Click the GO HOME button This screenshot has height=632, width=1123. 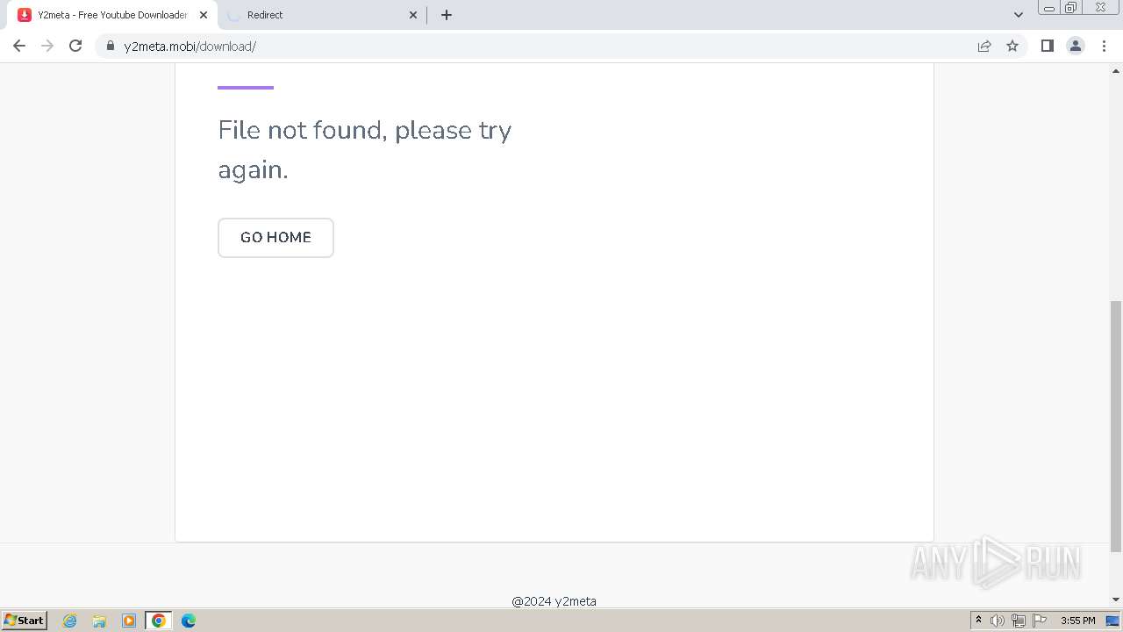[x=275, y=238]
